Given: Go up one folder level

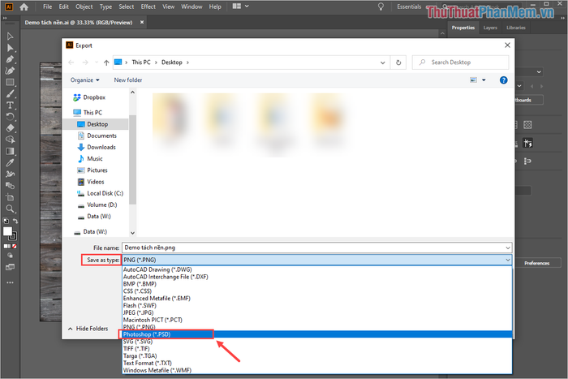Looking at the screenshot, I should (x=106, y=62).
